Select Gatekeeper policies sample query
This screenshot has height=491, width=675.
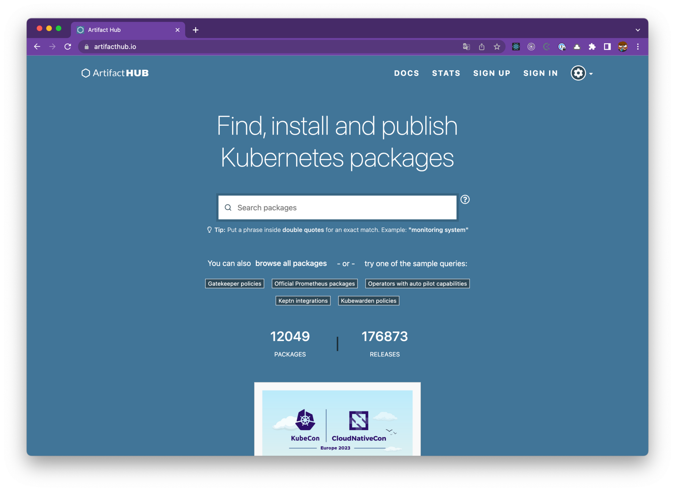click(x=235, y=284)
